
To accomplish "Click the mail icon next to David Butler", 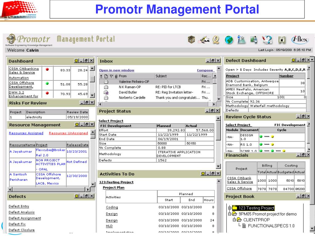I will tap(106, 92).
